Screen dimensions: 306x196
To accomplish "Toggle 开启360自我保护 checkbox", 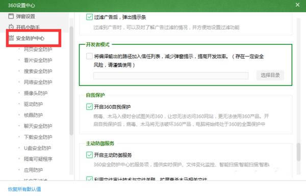I will 89,107.
